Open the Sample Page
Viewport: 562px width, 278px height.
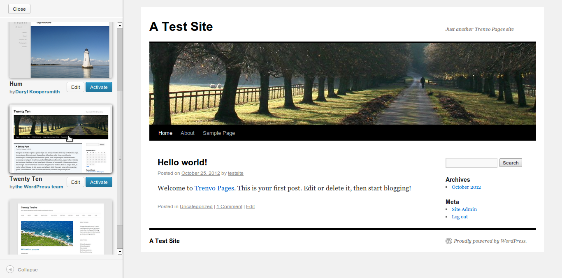[219, 133]
